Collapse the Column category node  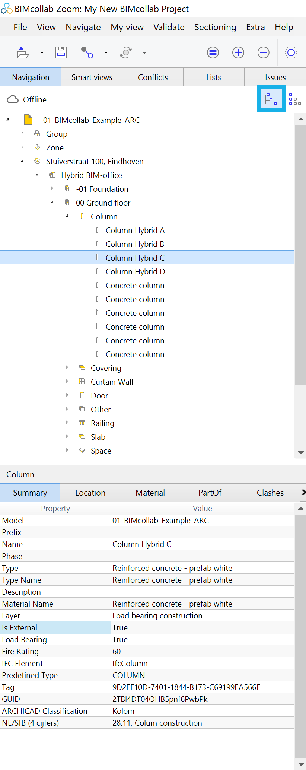coord(67,216)
